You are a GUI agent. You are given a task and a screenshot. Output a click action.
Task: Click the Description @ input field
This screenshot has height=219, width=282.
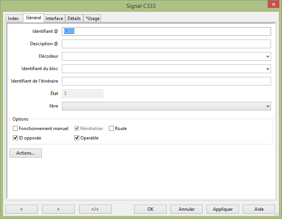pos(166,44)
